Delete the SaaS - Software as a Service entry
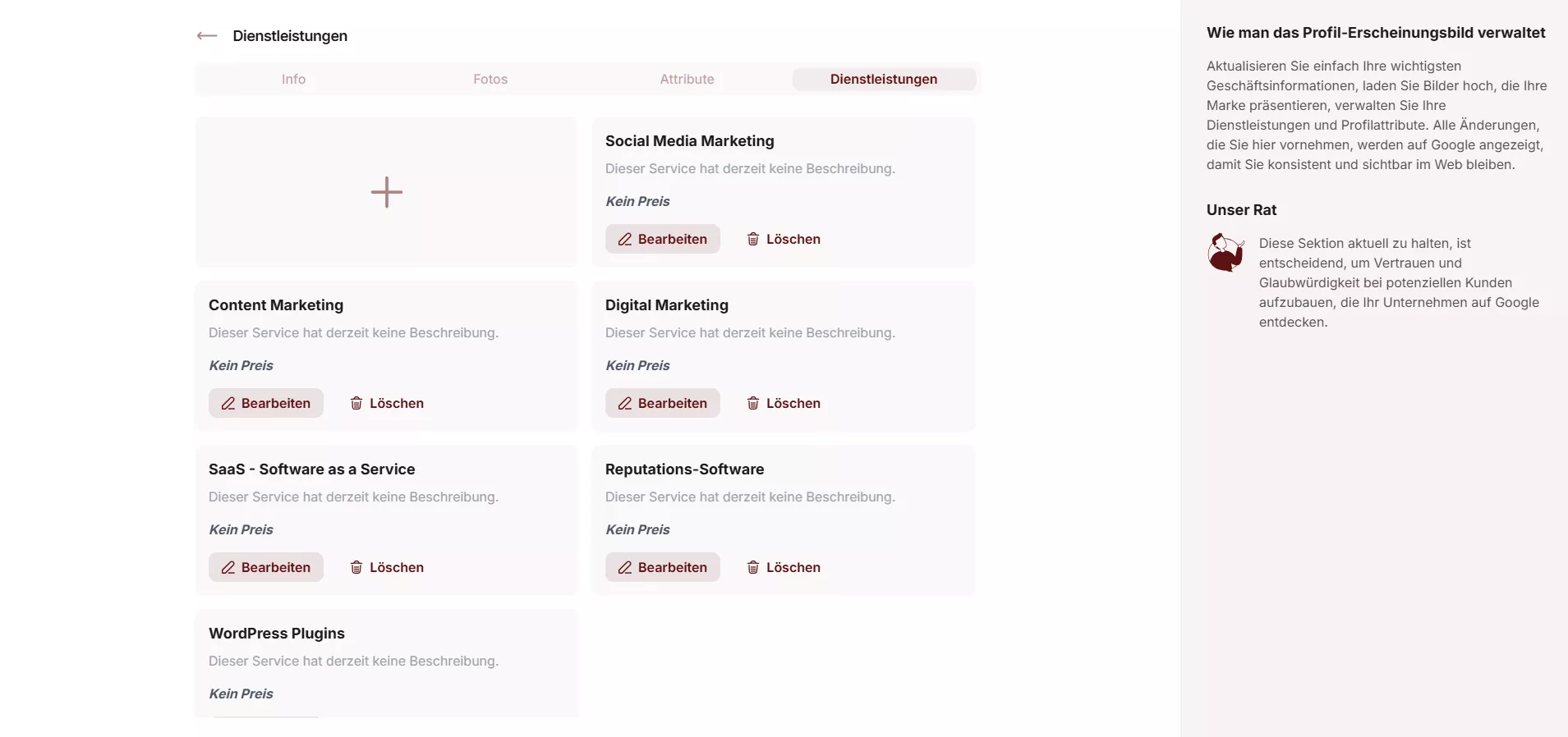Image resolution: width=1568 pixels, height=737 pixels. tap(387, 568)
